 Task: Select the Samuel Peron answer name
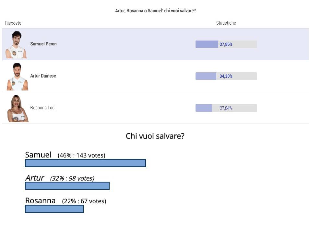(43, 44)
